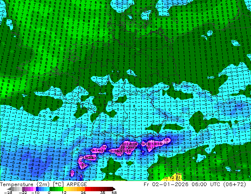The height and width of the screenshot is (194, 251).
Task: Click the yellow segment of the legend color bar
Action: coord(65,189)
